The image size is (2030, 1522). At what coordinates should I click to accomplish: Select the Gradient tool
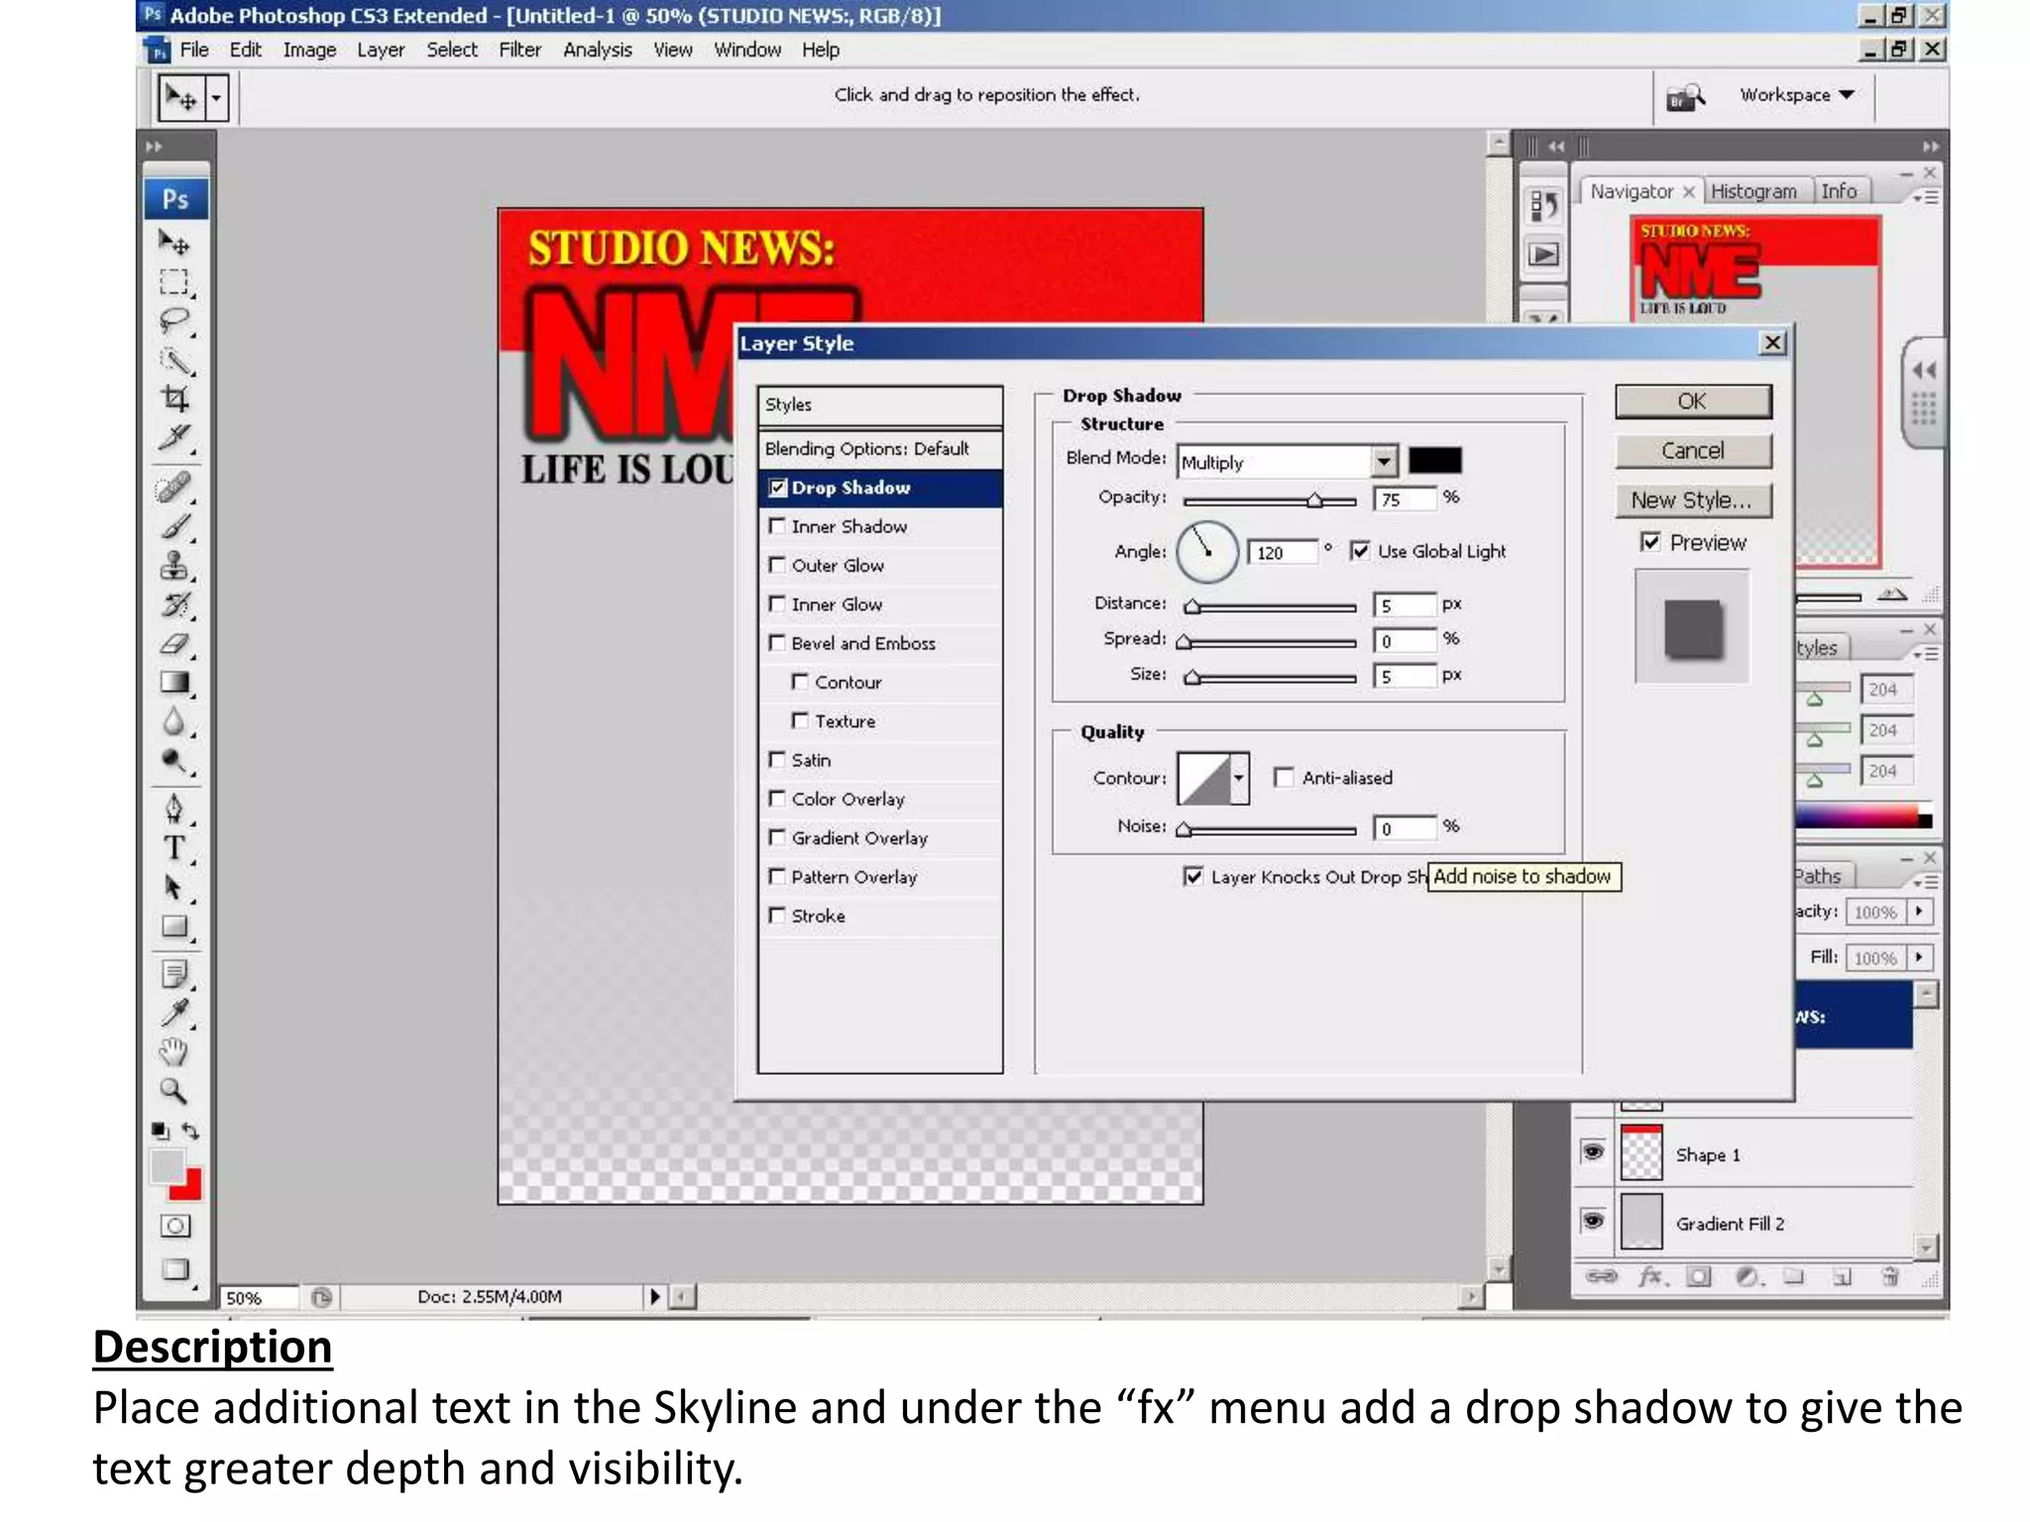[174, 683]
